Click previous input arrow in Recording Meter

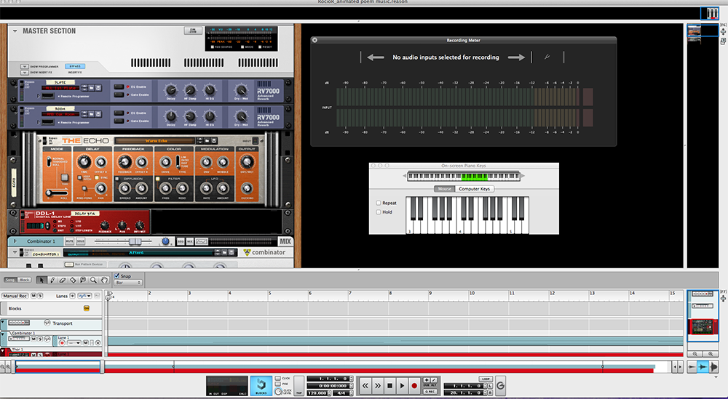pyautogui.click(x=375, y=57)
